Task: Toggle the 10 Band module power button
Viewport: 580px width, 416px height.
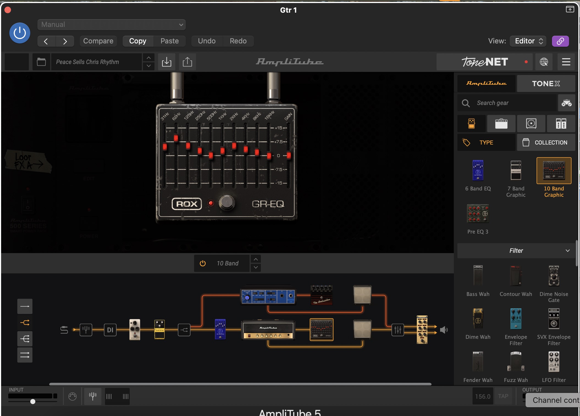Action: [203, 263]
